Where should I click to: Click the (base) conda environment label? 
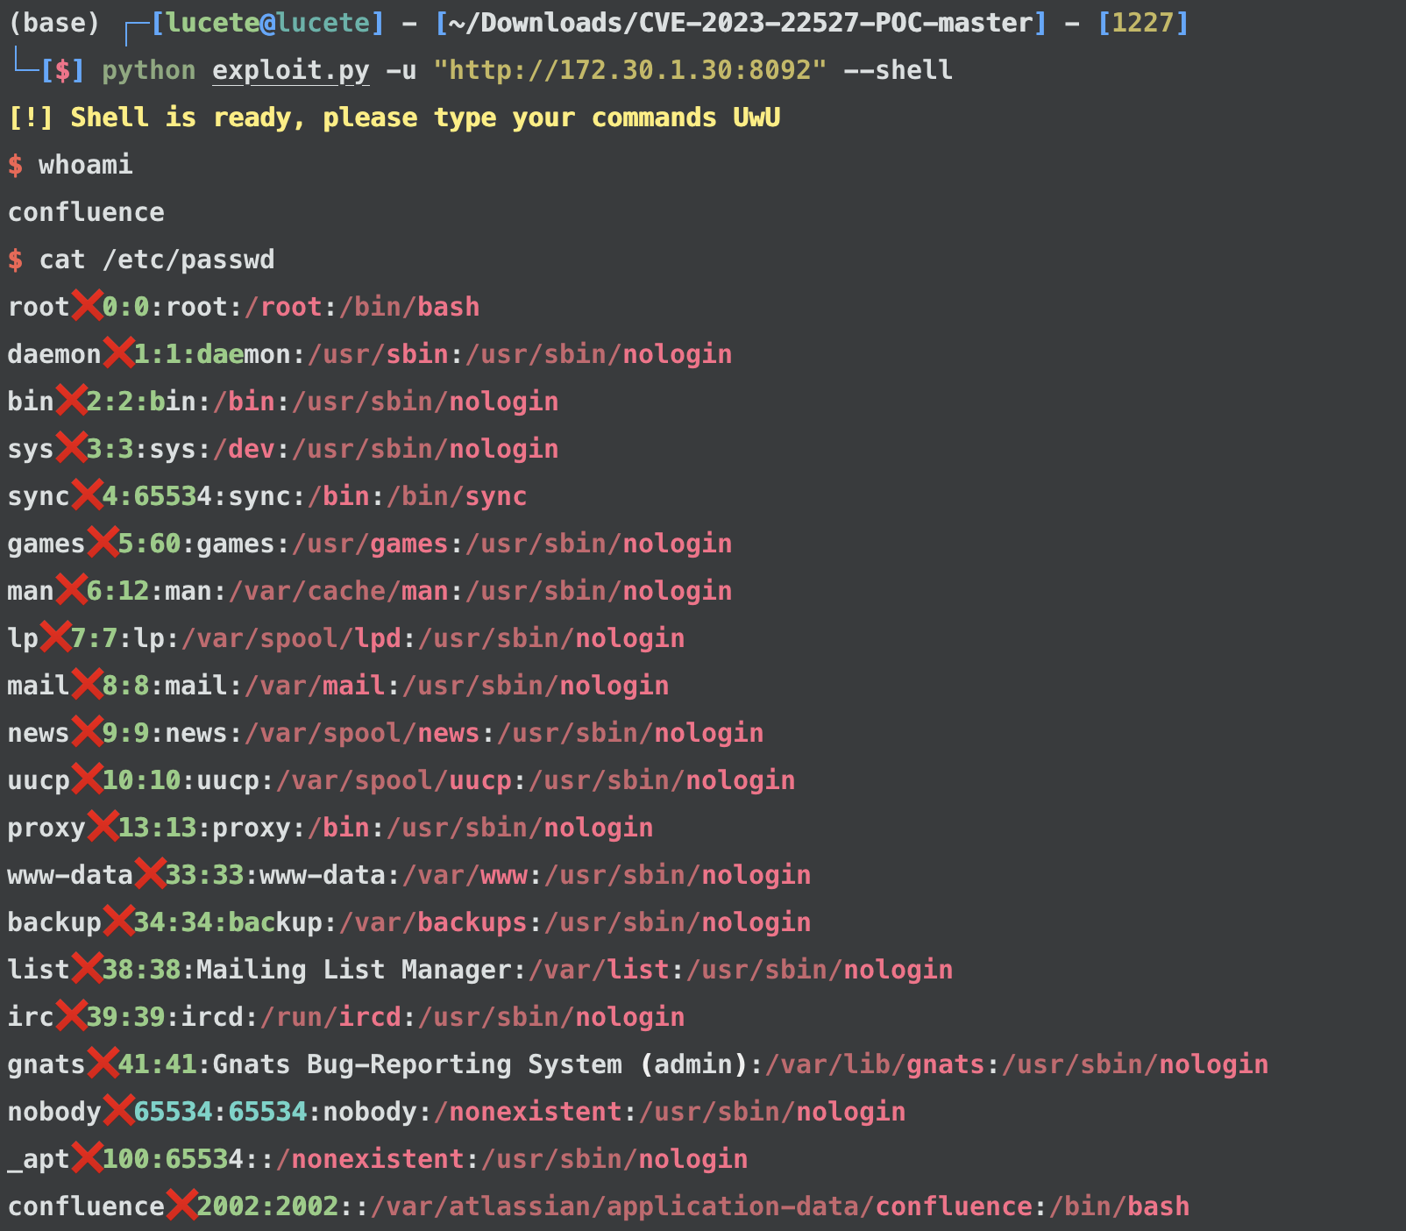(54, 23)
